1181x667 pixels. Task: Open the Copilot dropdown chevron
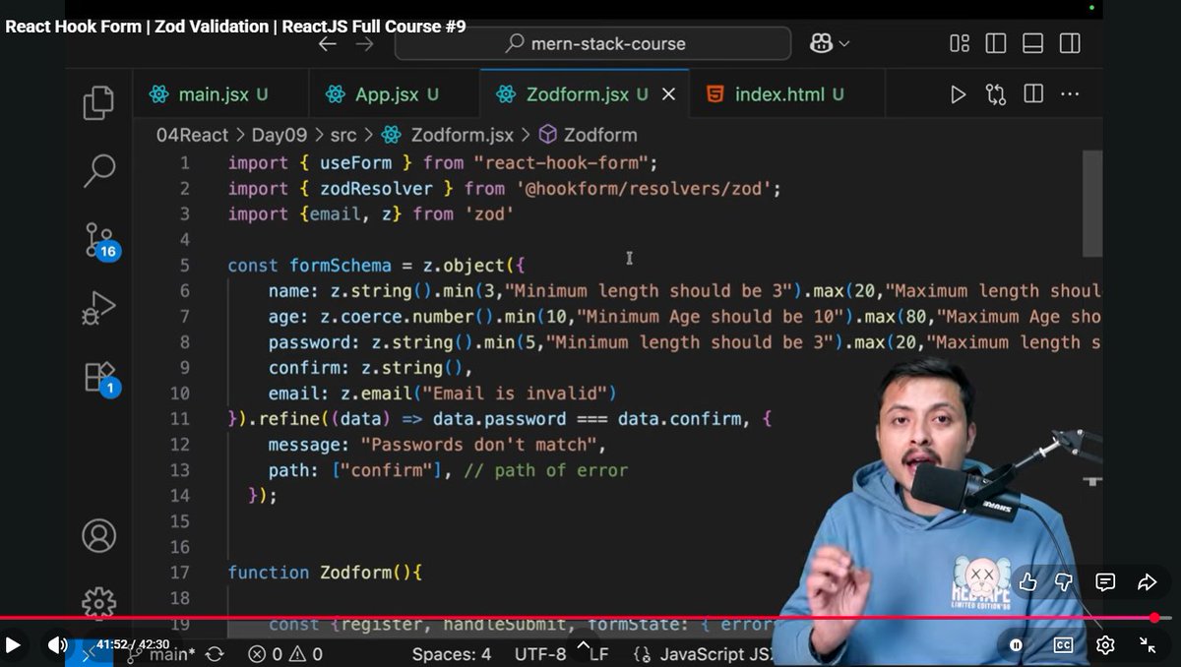coord(843,44)
